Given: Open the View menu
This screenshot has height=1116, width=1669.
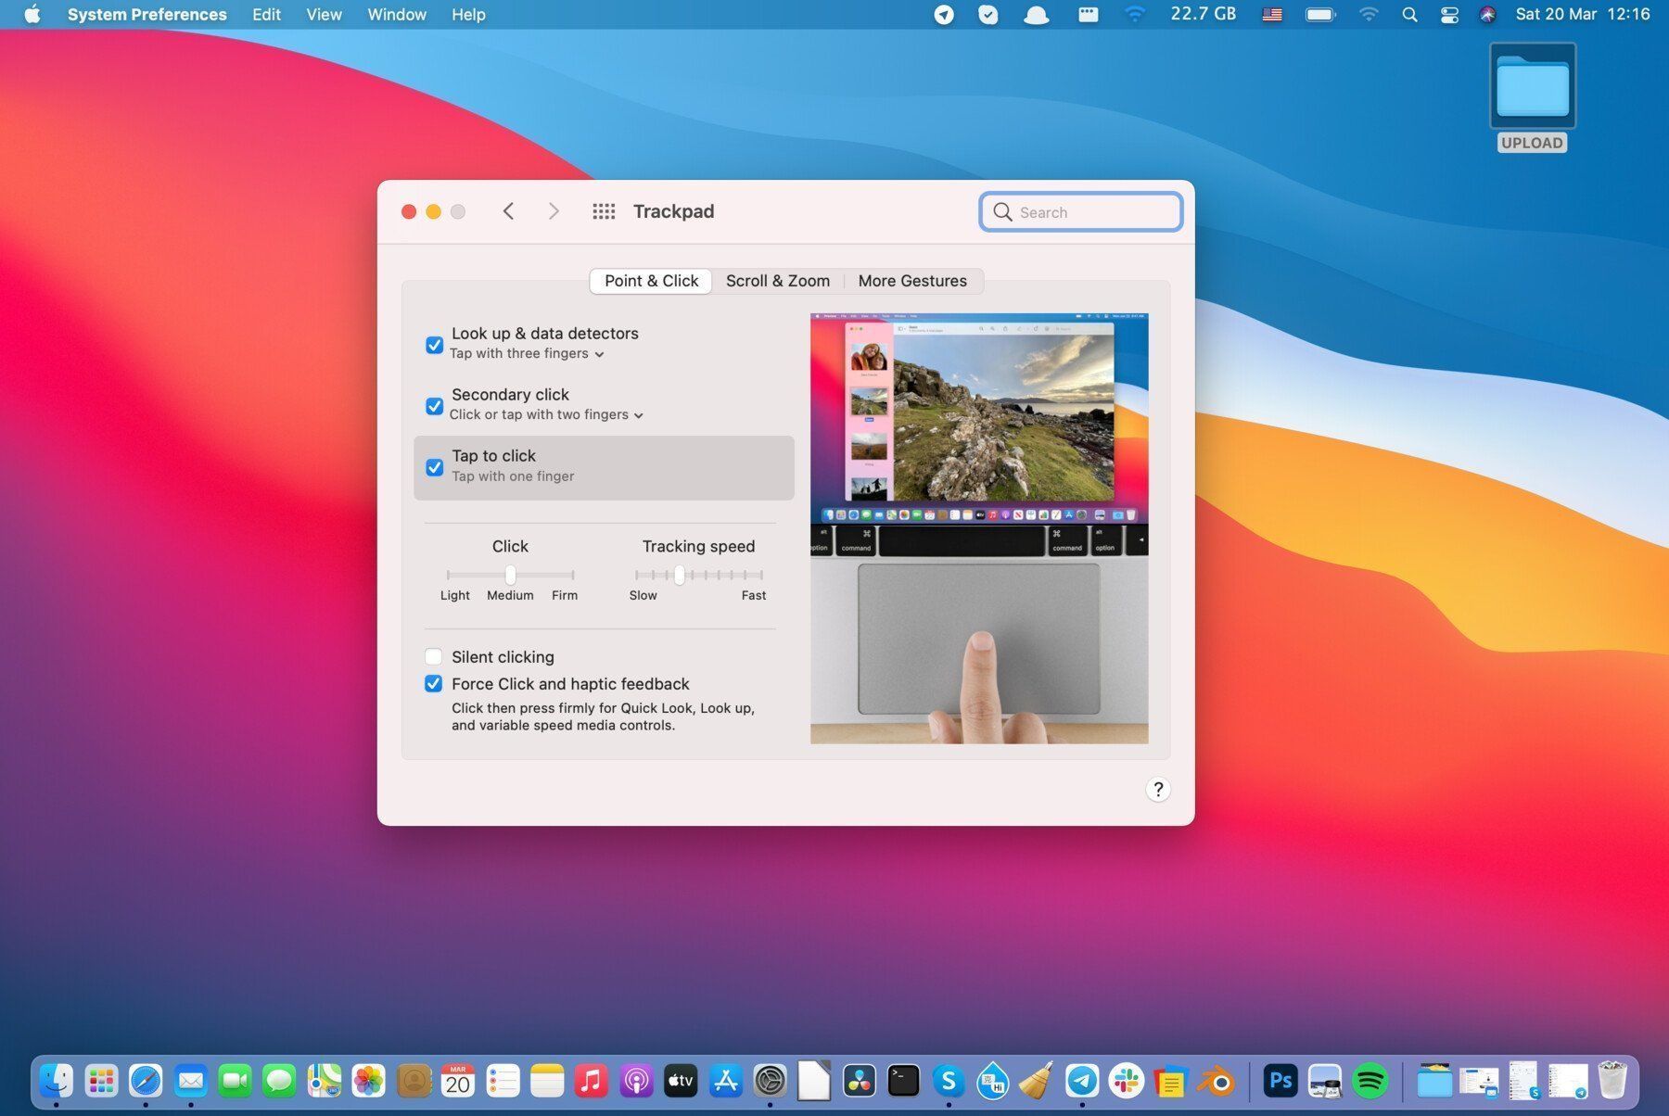Looking at the screenshot, I should click(x=324, y=15).
